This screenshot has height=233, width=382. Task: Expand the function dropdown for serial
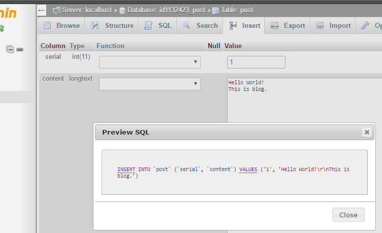point(150,62)
